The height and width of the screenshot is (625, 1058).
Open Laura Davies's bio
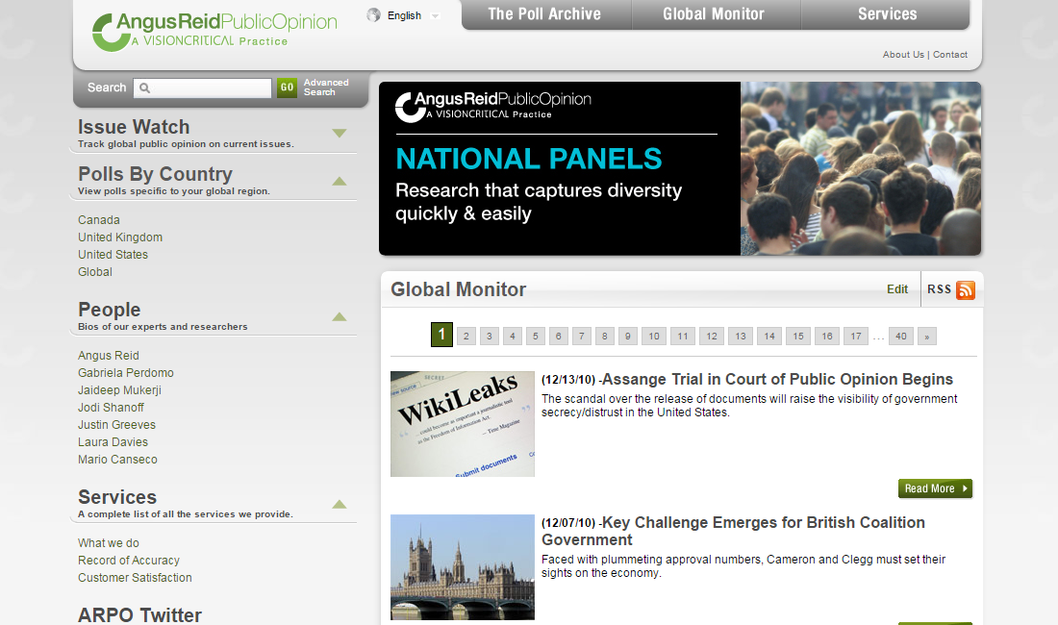pos(113,442)
